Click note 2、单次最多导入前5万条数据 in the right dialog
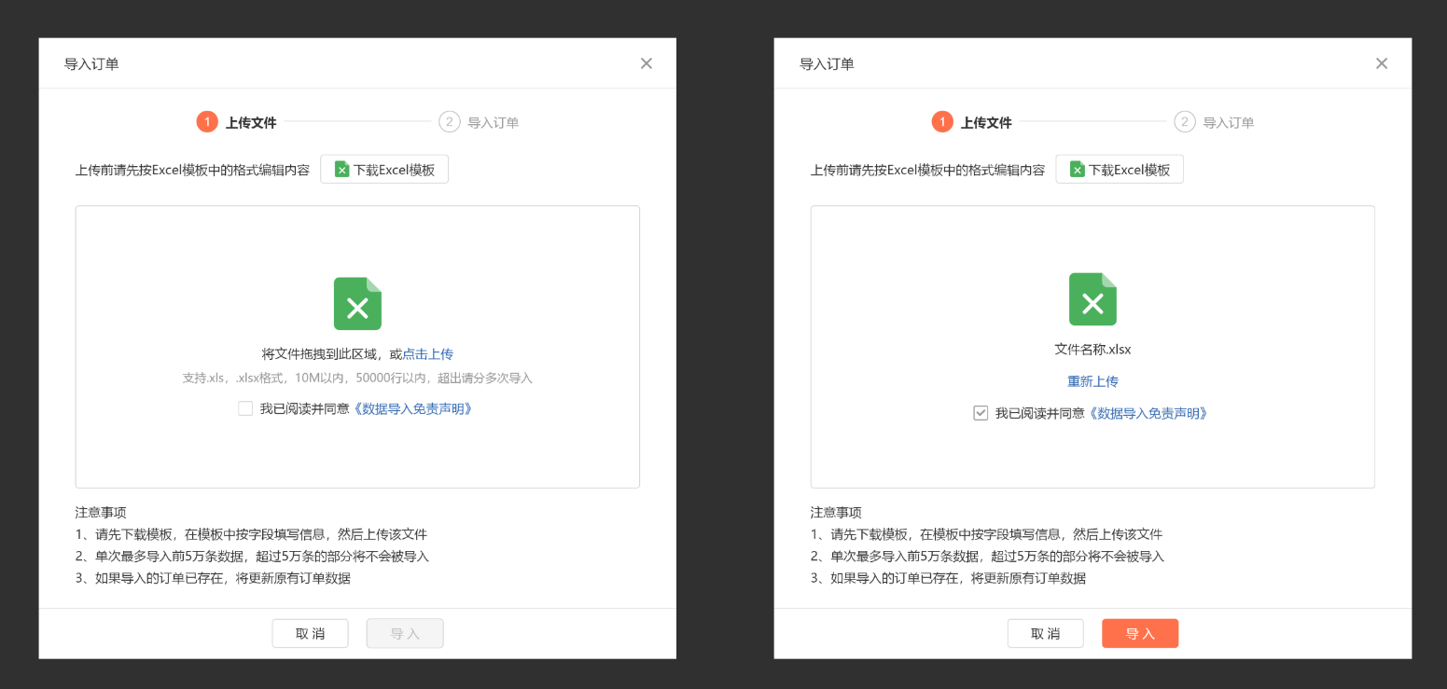This screenshot has width=1447, height=689. point(987,556)
